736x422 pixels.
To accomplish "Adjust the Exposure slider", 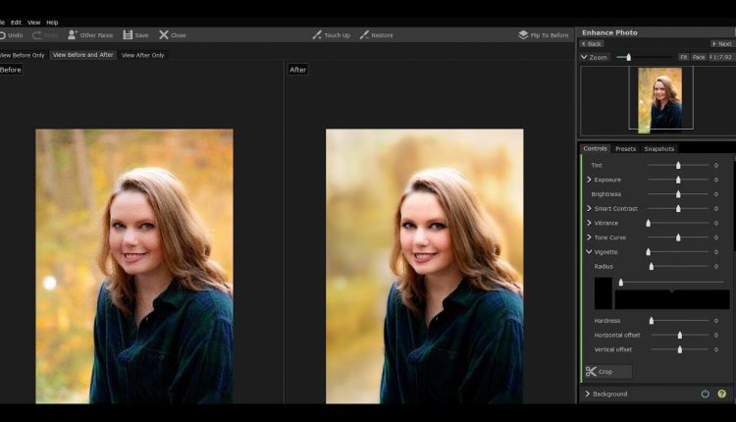I will click(x=678, y=180).
